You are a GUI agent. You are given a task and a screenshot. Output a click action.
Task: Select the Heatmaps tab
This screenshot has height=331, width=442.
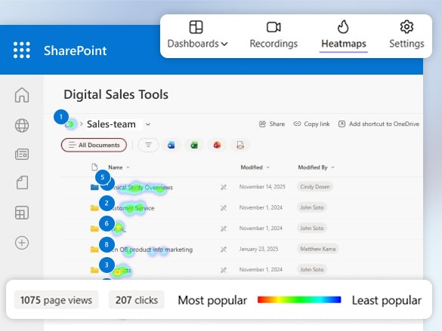(x=344, y=35)
